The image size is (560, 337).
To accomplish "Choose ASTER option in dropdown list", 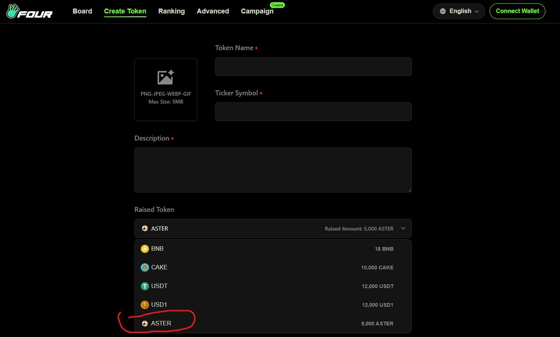I will point(273,324).
